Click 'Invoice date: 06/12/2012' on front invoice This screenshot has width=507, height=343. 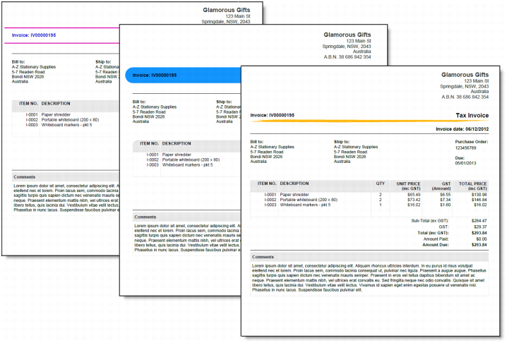coord(462,129)
